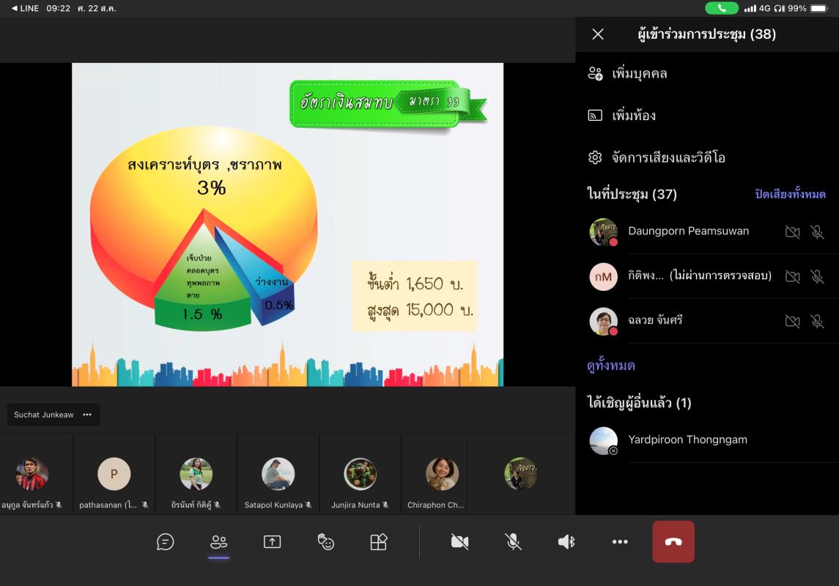Open more options ellipsis in toolbar
The width and height of the screenshot is (839, 586).
(x=620, y=542)
